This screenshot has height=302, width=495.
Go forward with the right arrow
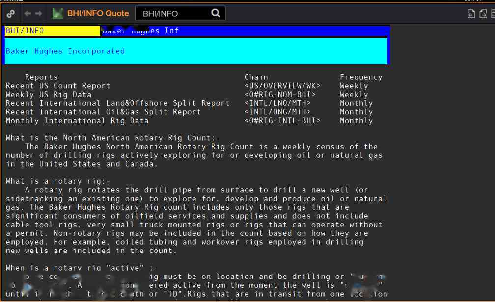click(x=39, y=13)
